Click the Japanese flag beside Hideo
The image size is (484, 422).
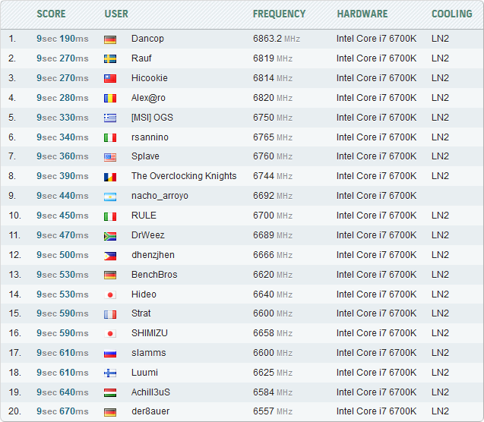(x=110, y=294)
